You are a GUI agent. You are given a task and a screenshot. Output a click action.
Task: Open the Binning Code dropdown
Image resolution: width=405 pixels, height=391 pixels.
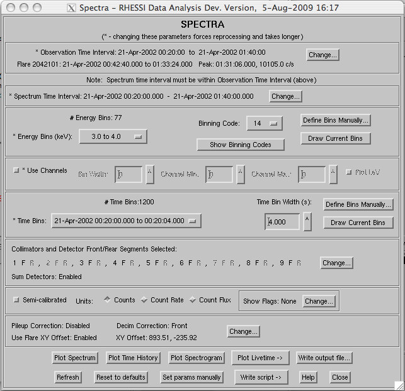pyautogui.click(x=263, y=124)
